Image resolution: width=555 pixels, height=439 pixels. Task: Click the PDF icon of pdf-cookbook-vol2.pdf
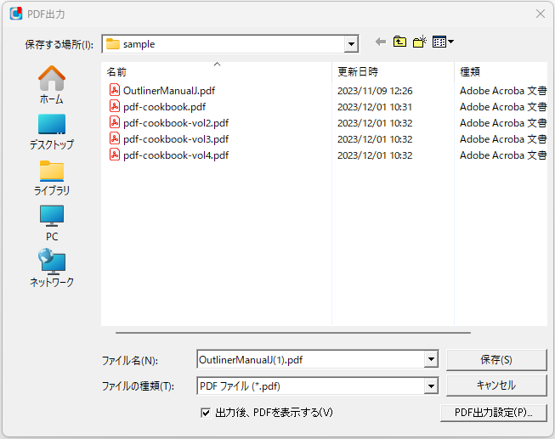coord(115,123)
